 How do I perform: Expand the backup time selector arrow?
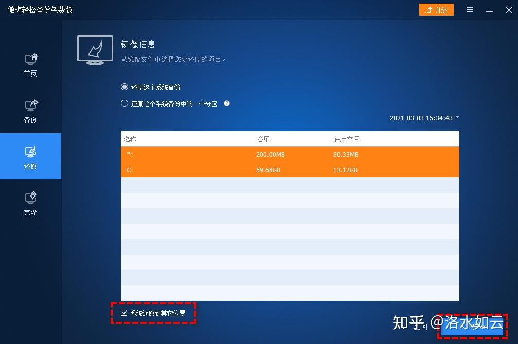point(457,118)
